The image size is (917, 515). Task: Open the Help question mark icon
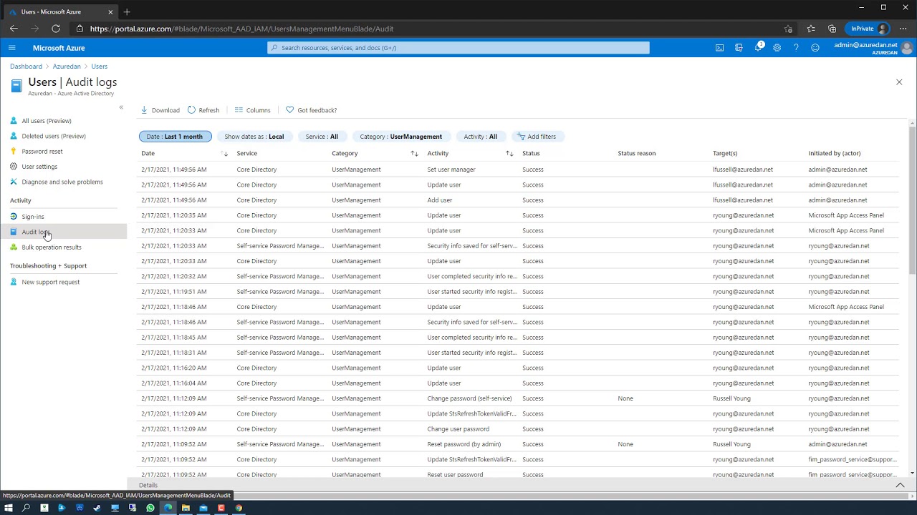796,48
